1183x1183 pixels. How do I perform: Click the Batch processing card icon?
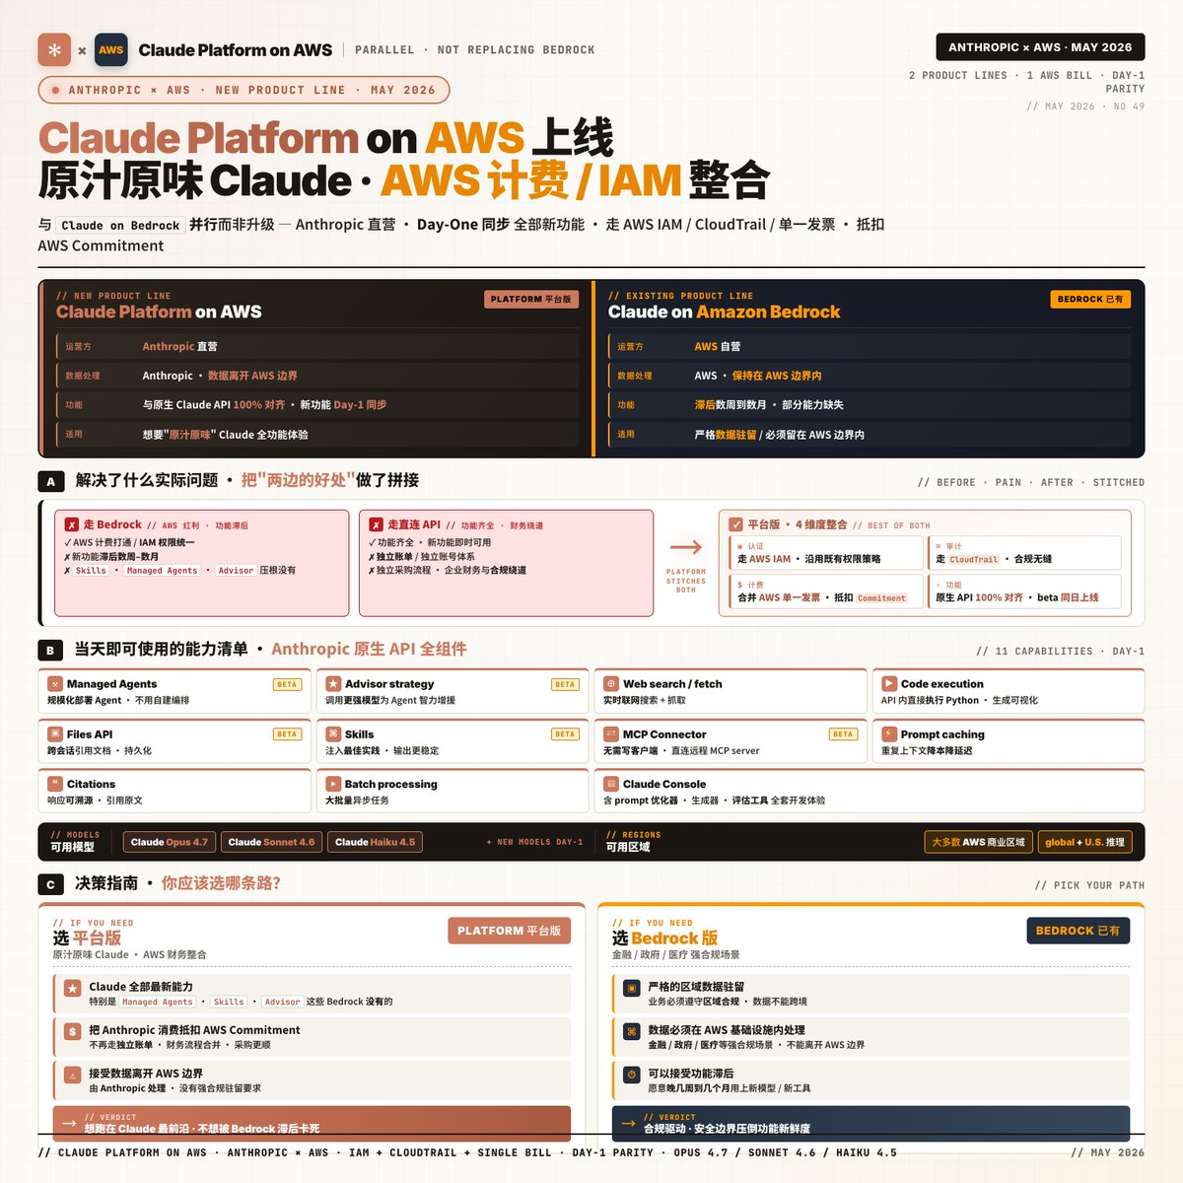(333, 784)
